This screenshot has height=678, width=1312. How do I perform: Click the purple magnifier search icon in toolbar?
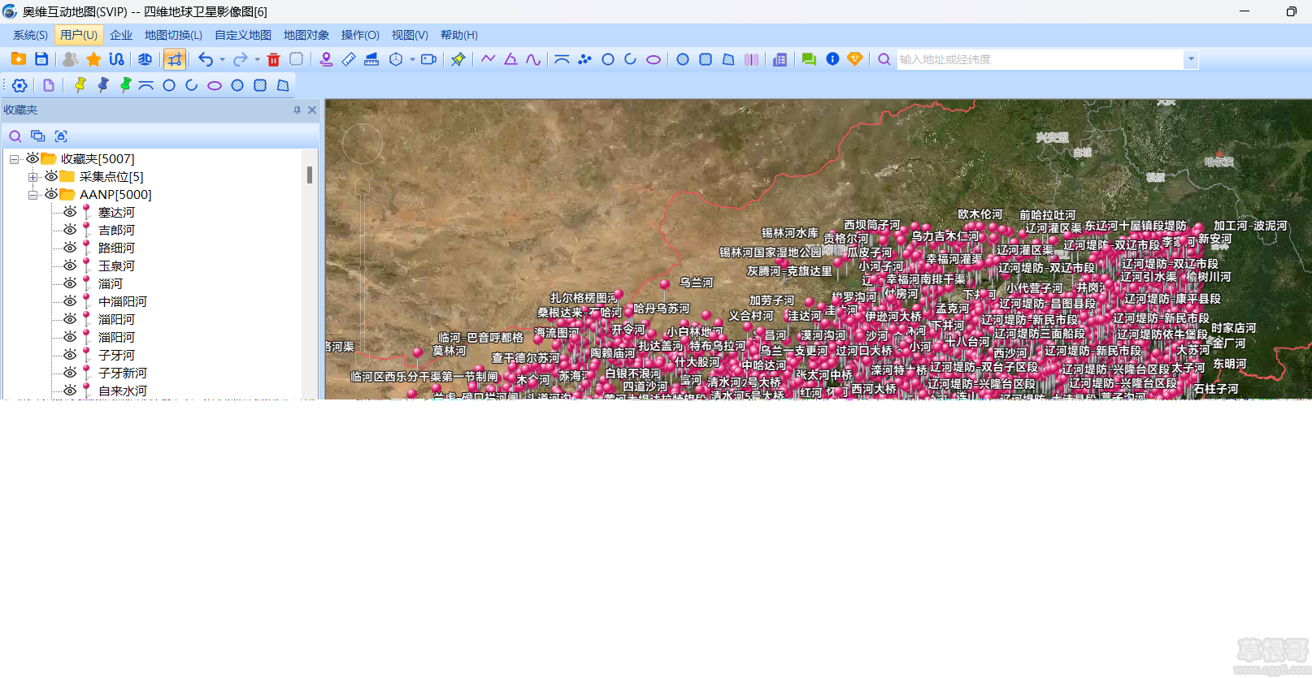(884, 59)
